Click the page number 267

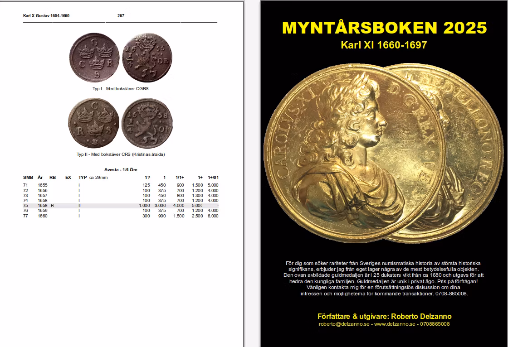[x=121, y=16]
